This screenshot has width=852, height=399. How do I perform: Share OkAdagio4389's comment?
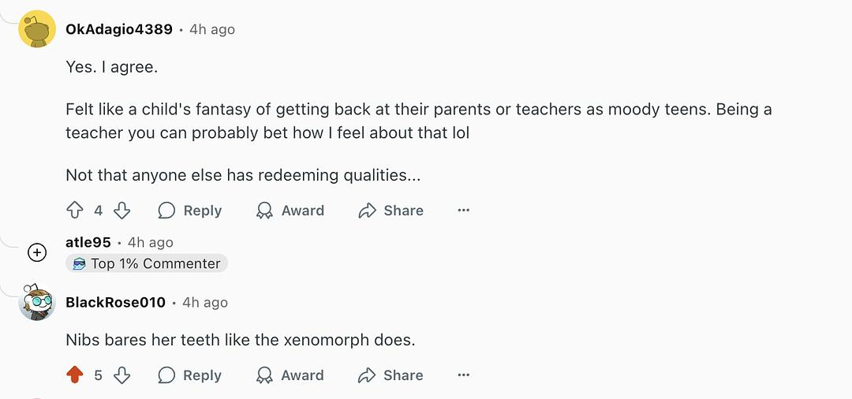point(391,211)
